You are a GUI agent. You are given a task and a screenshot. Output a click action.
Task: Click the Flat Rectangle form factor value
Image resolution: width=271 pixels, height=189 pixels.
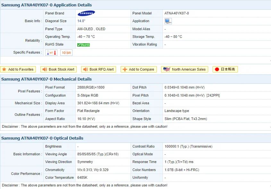click(x=89, y=111)
